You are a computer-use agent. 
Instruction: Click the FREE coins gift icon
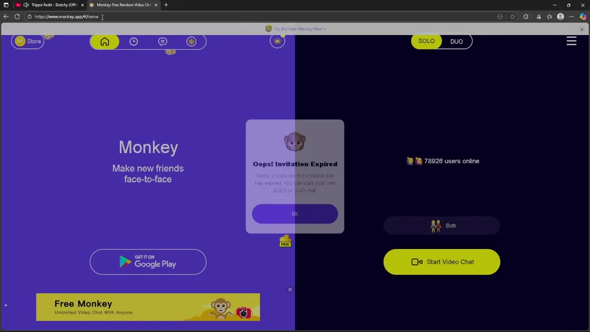point(285,241)
